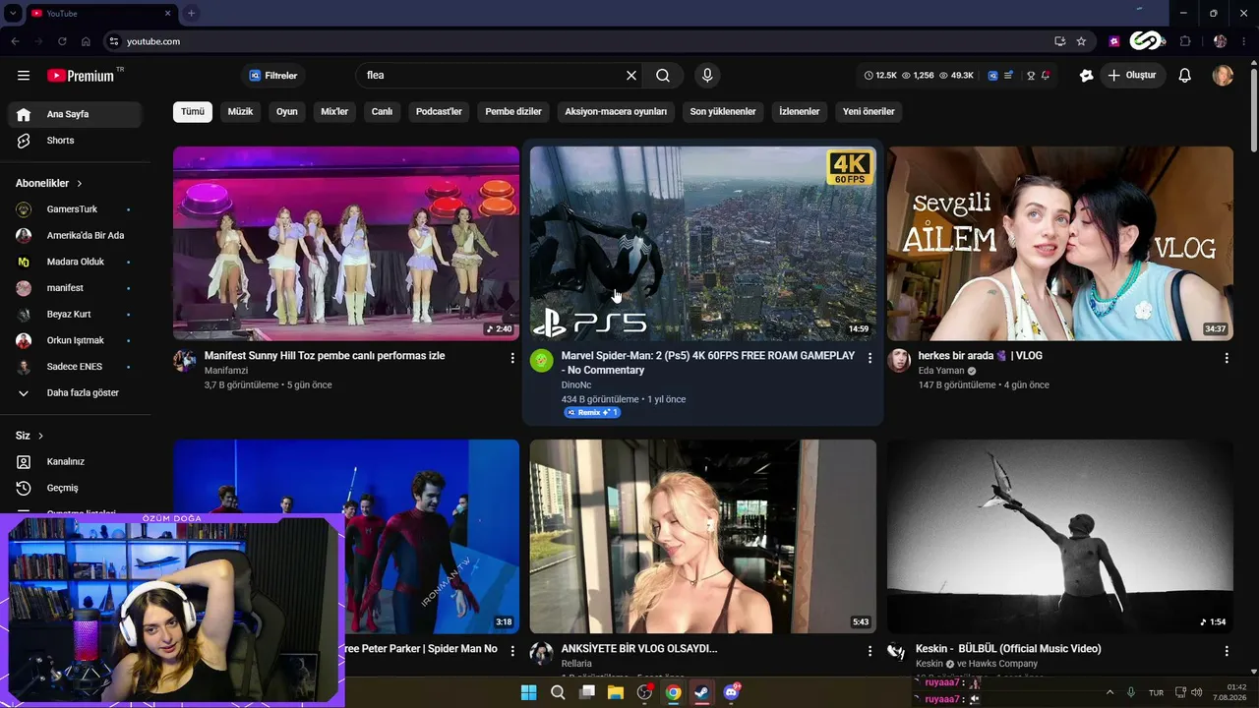Open the star-shaped icon beside Oluştur

tap(1086, 76)
